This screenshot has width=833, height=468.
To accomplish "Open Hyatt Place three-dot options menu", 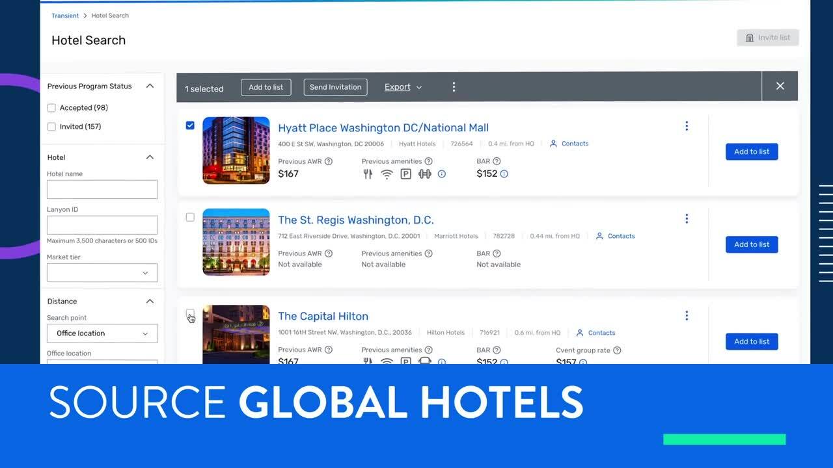I will 686,126.
